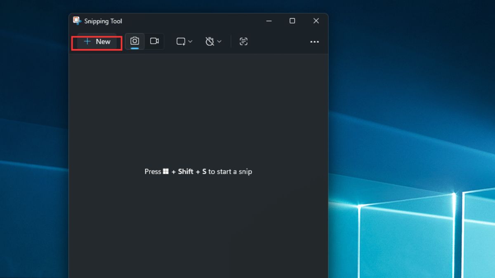This screenshot has height=278, width=495.
Task: Click the 'Press + Shift + S to start a snip' text
Action: pyautogui.click(x=198, y=171)
